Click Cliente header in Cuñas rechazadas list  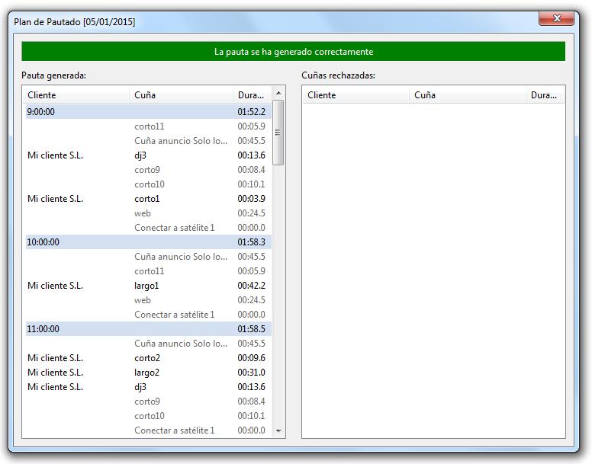coord(356,95)
